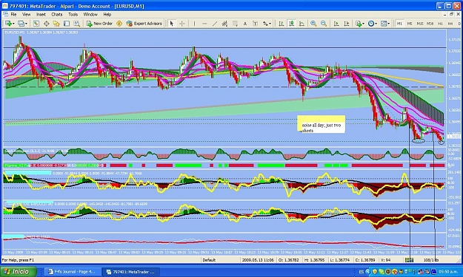Toggle the Navigator star-folder icon
The width and height of the screenshot is (463, 277).
[56, 24]
